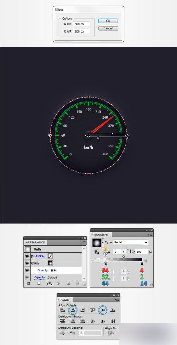Open the object Opacity Default link
This screenshot has width=177, height=345.
point(40,277)
